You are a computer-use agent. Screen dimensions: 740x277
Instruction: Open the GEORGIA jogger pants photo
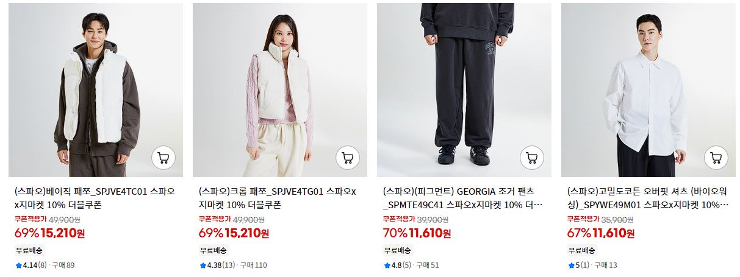click(464, 90)
